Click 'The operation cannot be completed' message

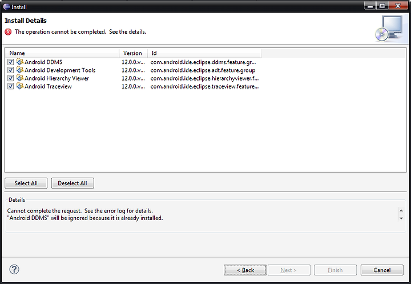point(80,32)
